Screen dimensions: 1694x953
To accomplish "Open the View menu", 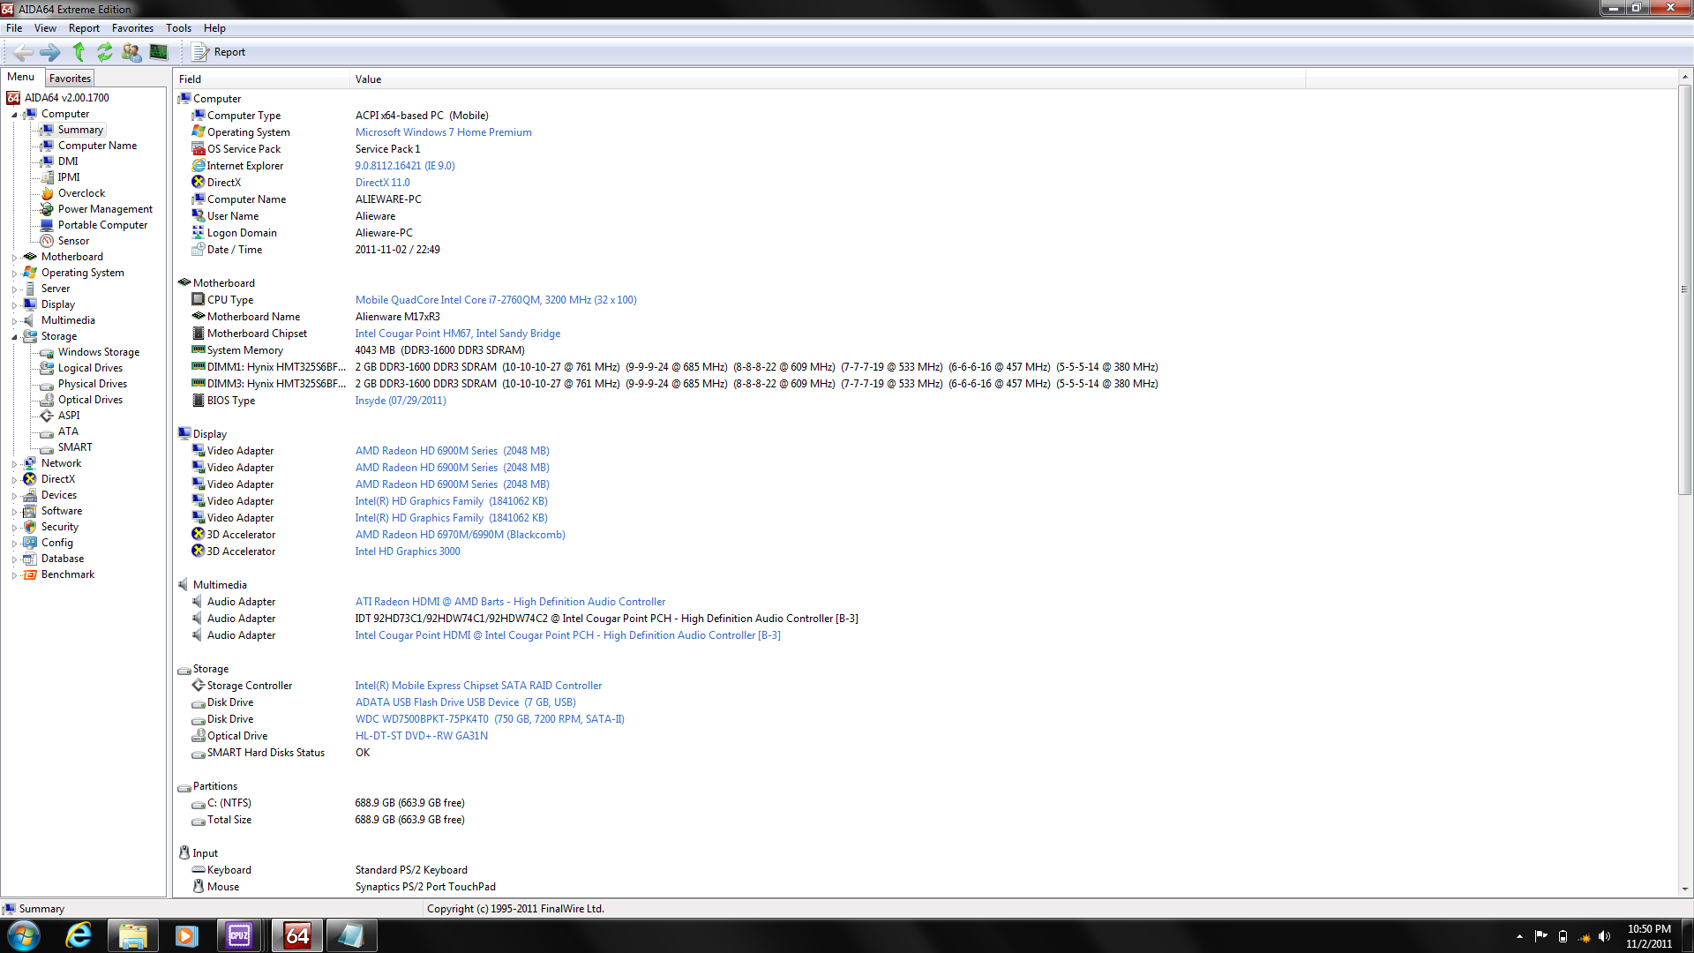I will click(x=45, y=28).
